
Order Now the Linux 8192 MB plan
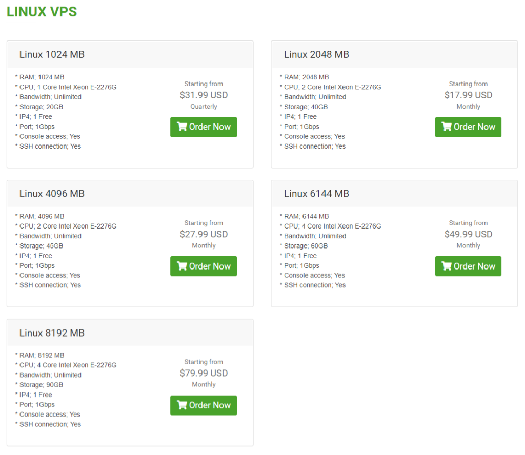point(204,405)
